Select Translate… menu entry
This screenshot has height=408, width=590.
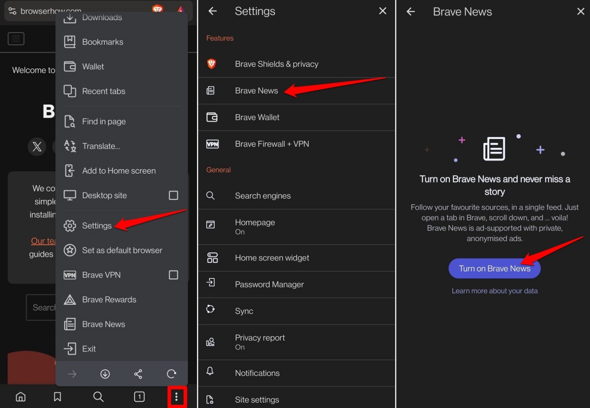[121, 146]
